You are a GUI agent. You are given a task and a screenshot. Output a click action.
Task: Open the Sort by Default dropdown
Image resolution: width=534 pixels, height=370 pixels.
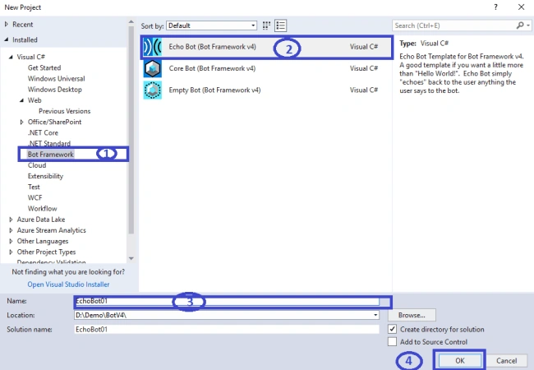[211, 25]
